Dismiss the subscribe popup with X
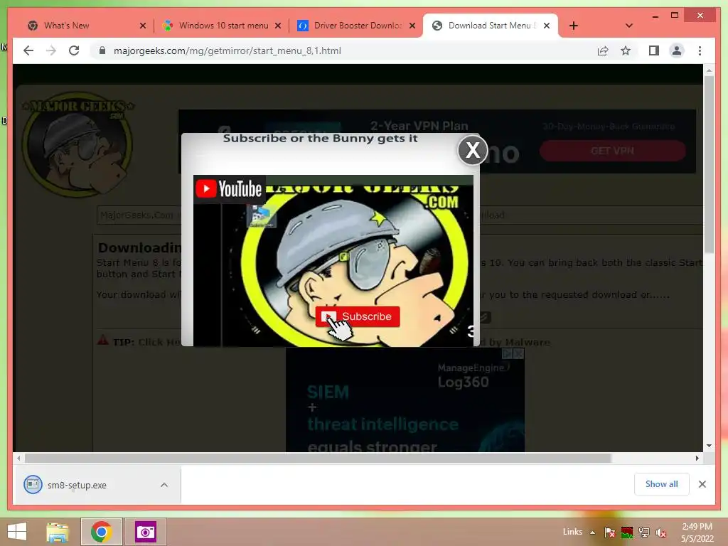This screenshot has height=546, width=728. point(473,150)
